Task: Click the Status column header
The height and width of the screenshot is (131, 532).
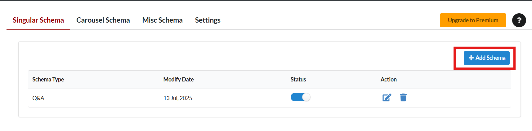Action: coord(298,80)
